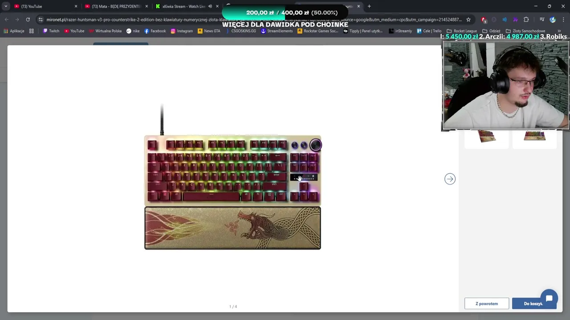Open the Chrome profile avatar
Viewport: 570px width, 320px height.
(x=553, y=20)
